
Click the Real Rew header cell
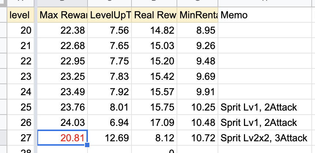(x=154, y=15)
